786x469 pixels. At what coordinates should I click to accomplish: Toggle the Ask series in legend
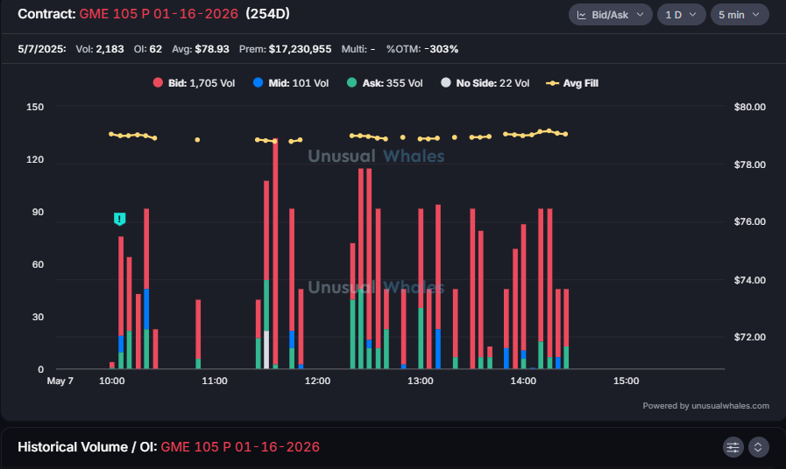(x=385, y=83)
